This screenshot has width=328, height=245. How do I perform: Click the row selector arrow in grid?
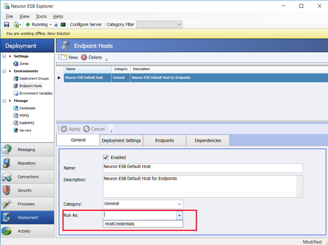pos(59,78)
